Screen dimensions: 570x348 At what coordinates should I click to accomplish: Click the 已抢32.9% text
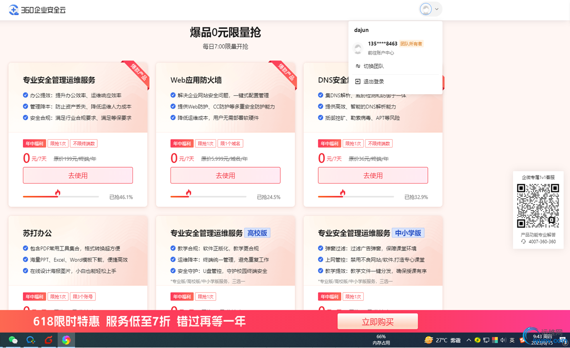coord(416,197)
